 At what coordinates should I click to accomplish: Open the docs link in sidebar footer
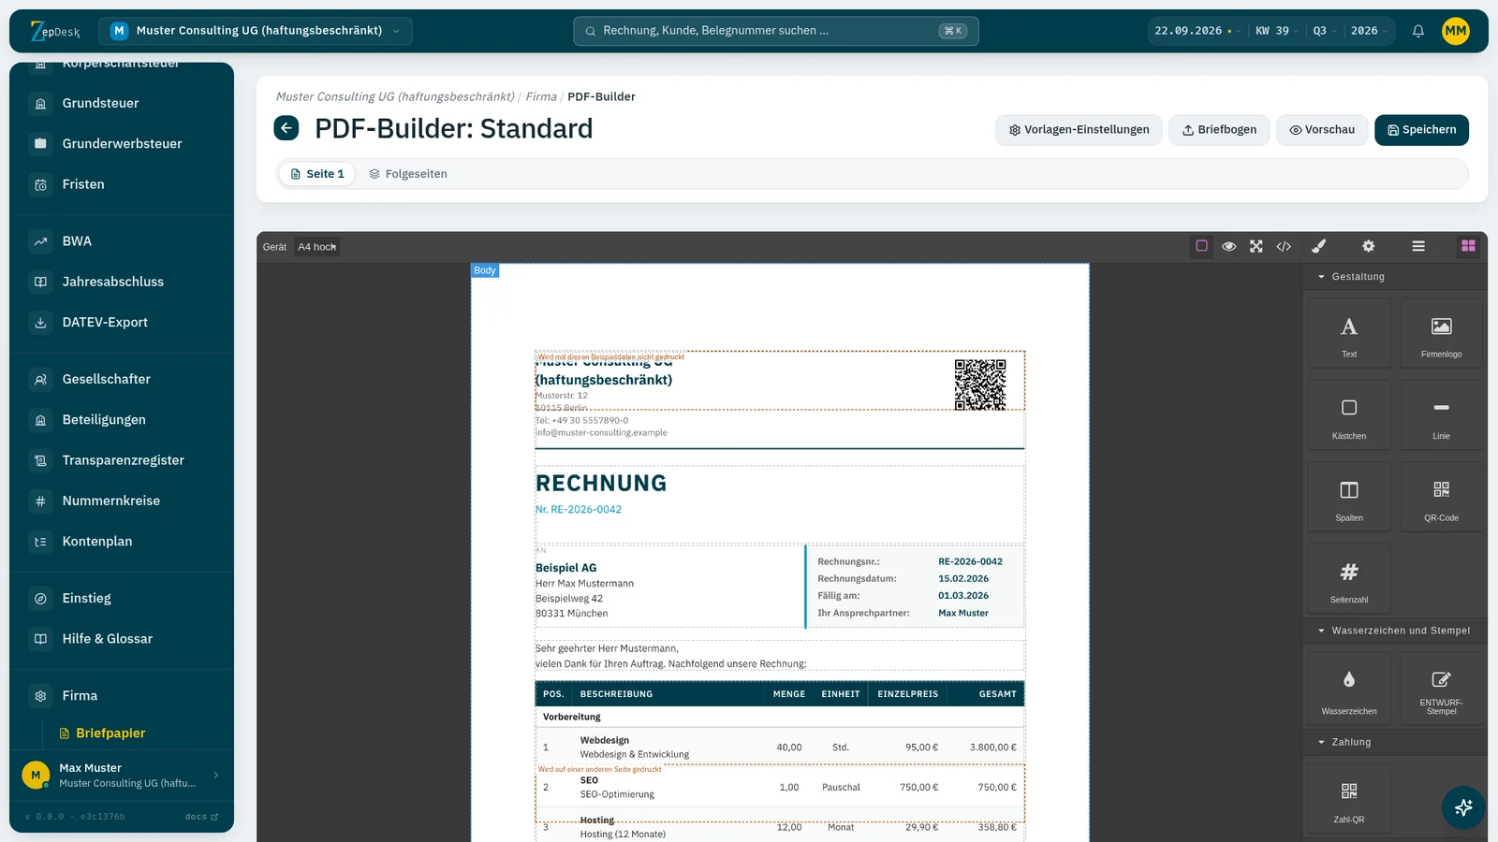tap(201, 817)
